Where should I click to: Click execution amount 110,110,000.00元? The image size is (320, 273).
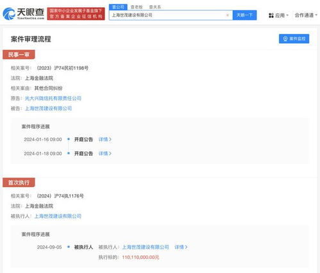(x=140, y=258)
